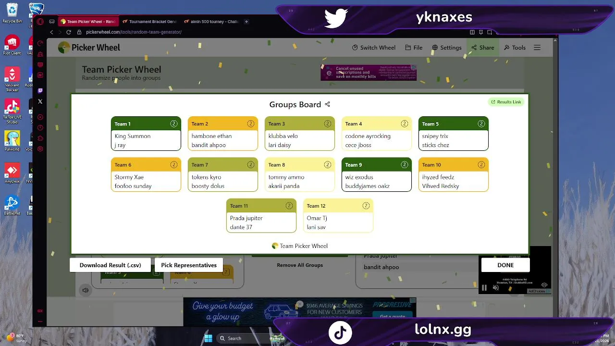Open Recycle Bin on desktop
The width and height of the screenshot is (615, 346).
[12, 13]
